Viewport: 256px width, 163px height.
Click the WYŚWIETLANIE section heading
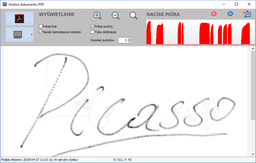tap(57, 14)
